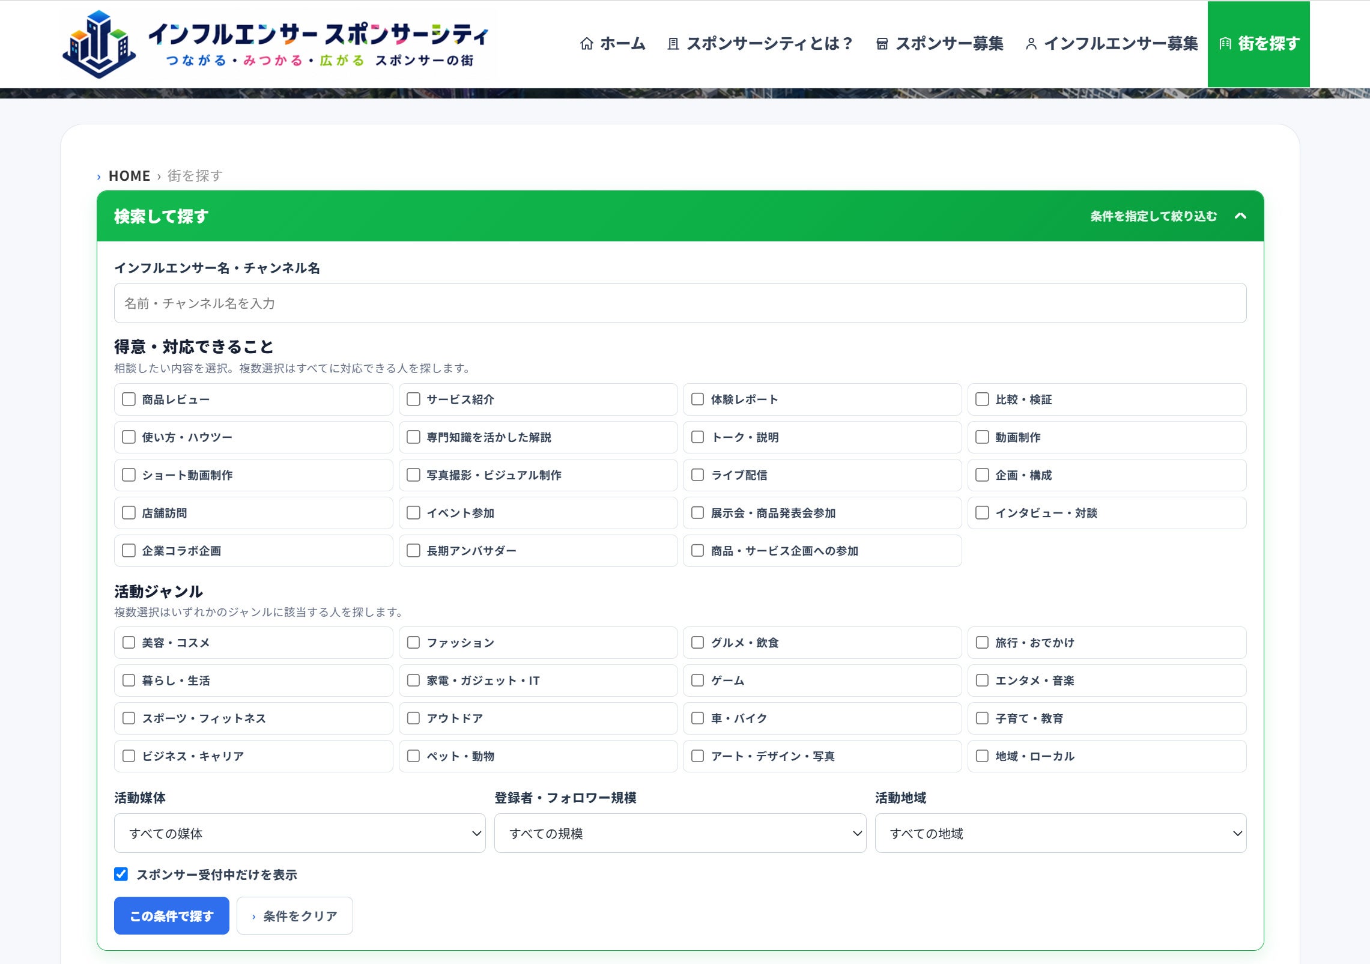1370x964 pixels.
Task: Select the グルメ・飲食 genre checkbox
Action: [697, 643]
